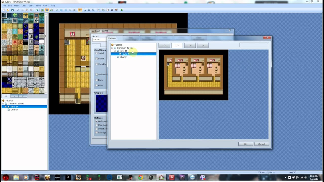Enable the Item condition checkbox
Image resolution: width=324 pixels, height=182 pixels.
pyautogui.click(x=96, y=80)
